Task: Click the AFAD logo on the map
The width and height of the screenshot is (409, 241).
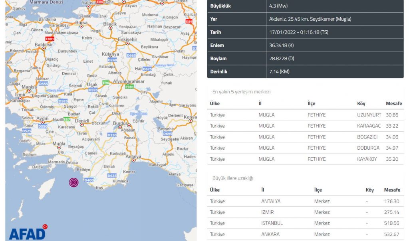Action: click(x=27, y=232)
